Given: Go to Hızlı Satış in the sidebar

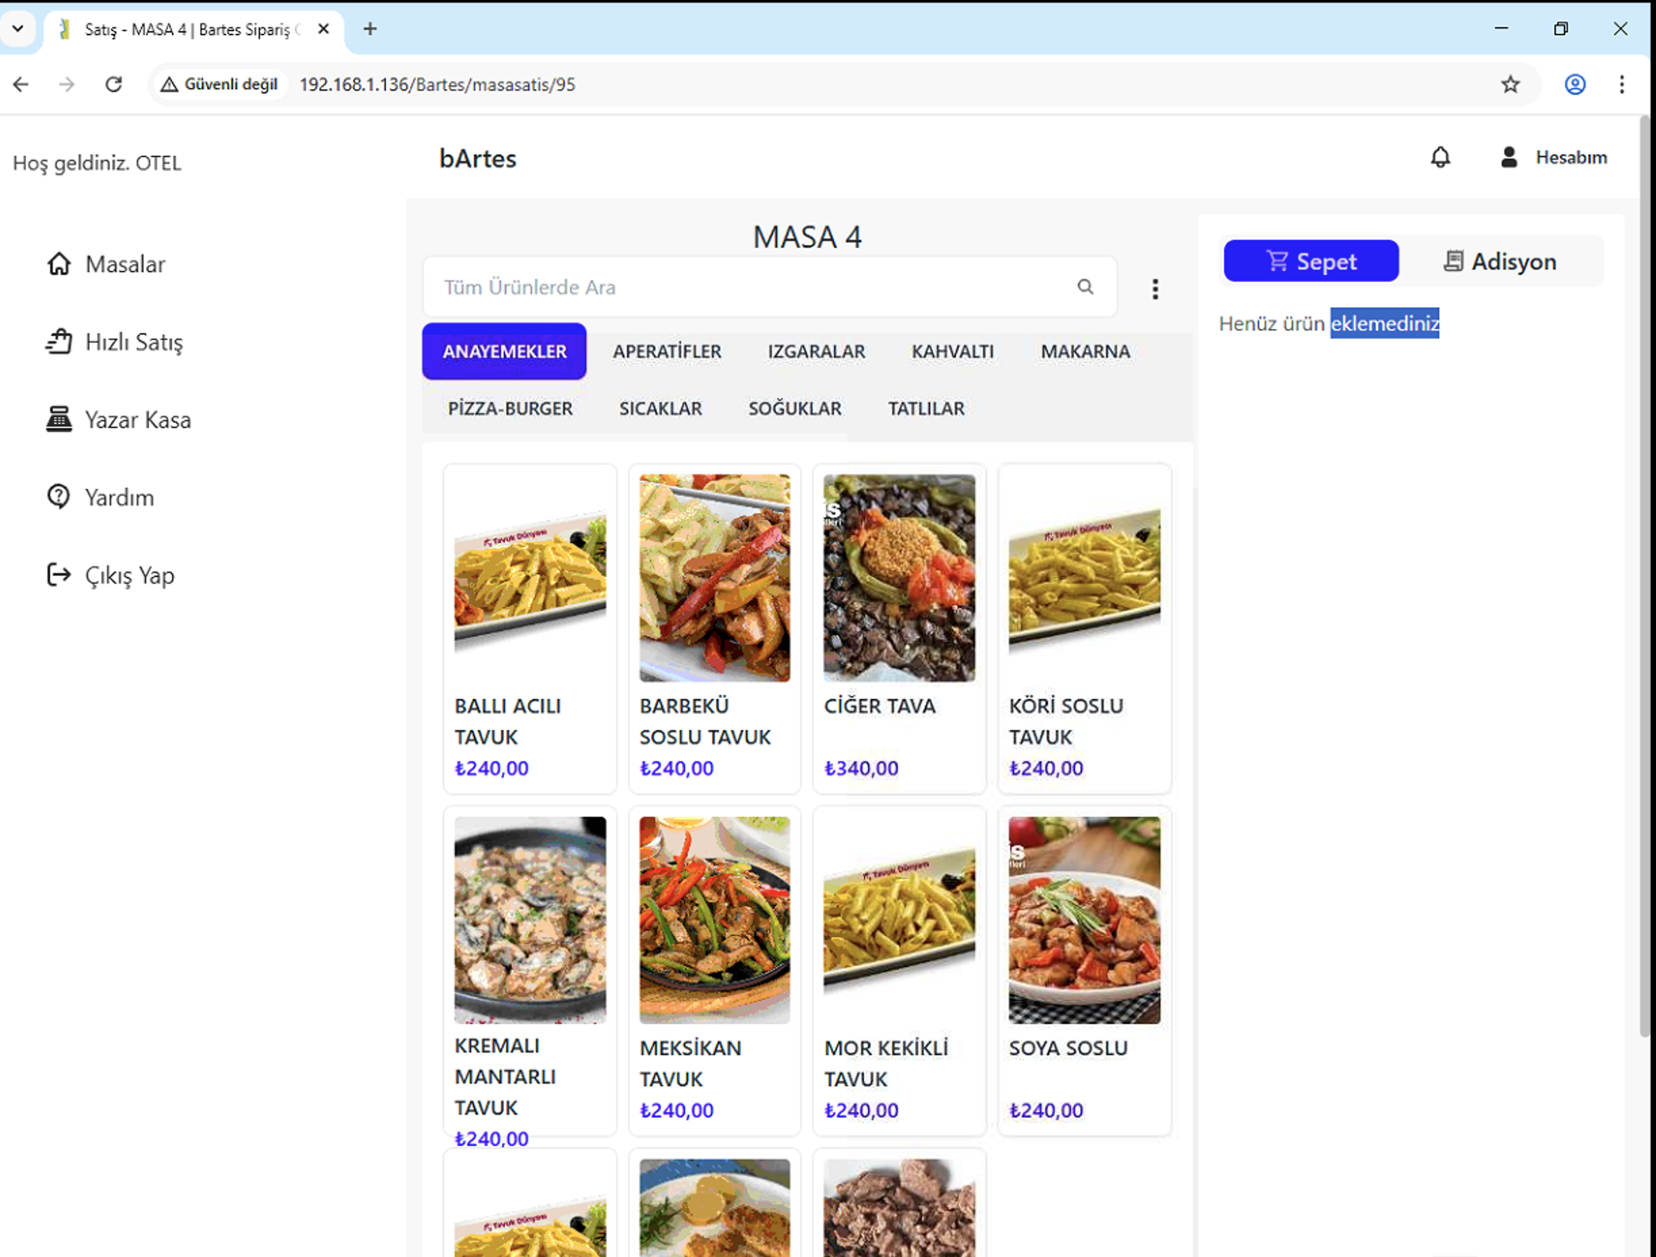Looking at the screenshot, I should click(133, 342).
